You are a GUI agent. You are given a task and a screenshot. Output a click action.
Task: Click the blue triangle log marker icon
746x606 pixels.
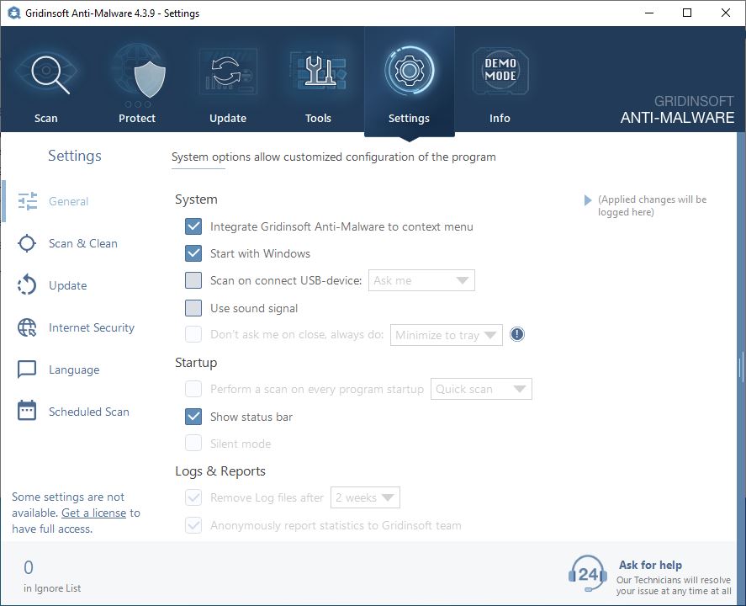[x=588, y=200]
